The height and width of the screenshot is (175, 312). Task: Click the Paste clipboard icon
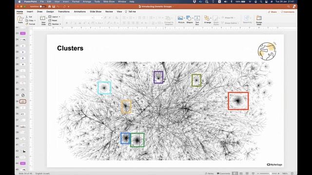[20, 18]
